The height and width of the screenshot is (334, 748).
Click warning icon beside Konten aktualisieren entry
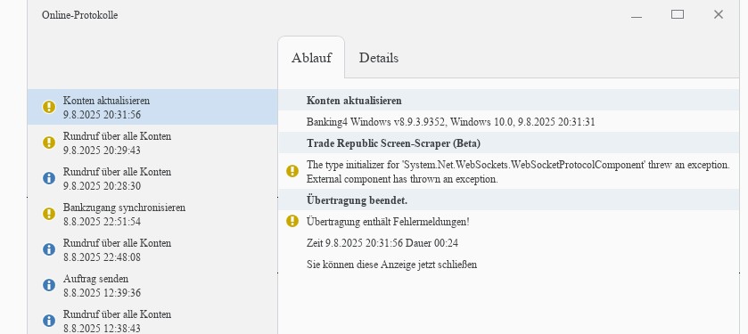tap(49, 107)
